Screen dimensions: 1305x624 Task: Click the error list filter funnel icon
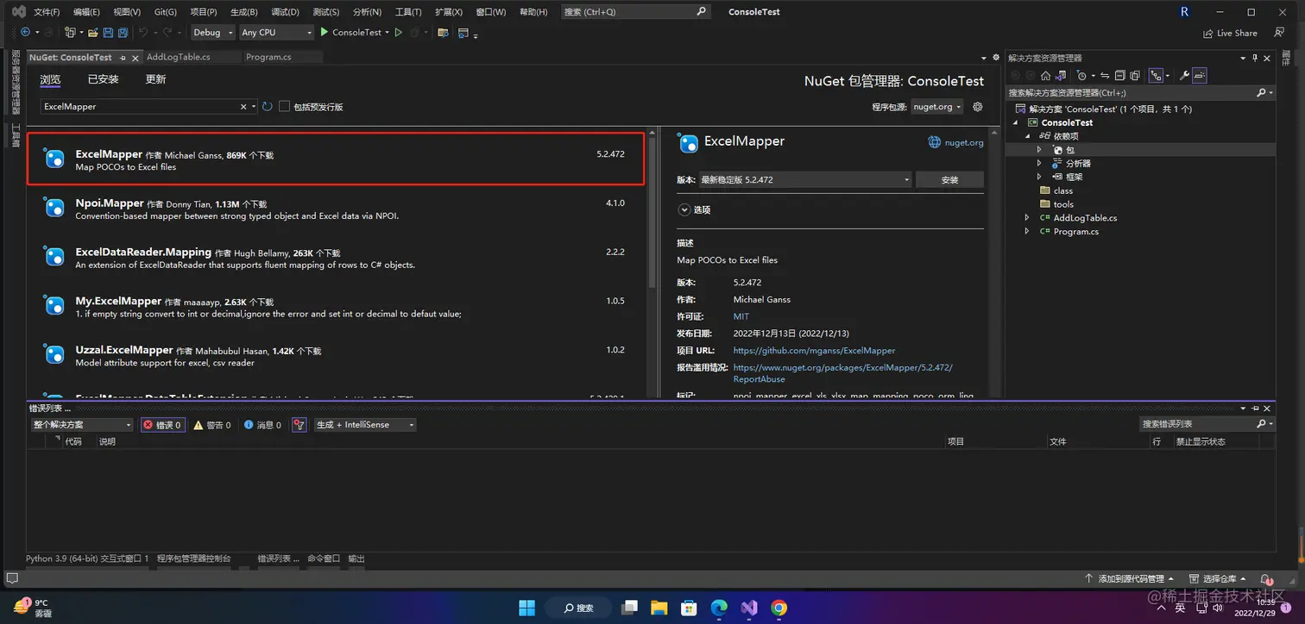coord(299,425)
